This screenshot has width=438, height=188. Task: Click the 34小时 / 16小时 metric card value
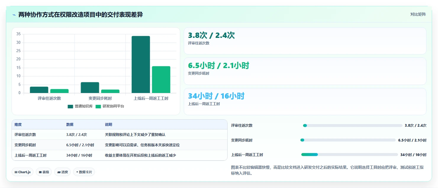(216, 96)
